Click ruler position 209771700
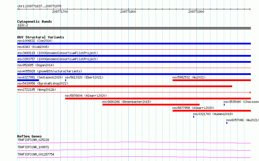The image size is (259, 161). pyautogui.click(x=60, y=12)
